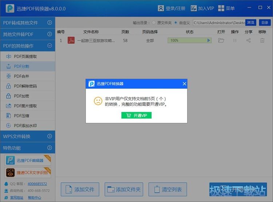Expand the PDF转成其他文件 section
Image resolution: width=273 pixels, height=202 pixels.
point(28,23)
